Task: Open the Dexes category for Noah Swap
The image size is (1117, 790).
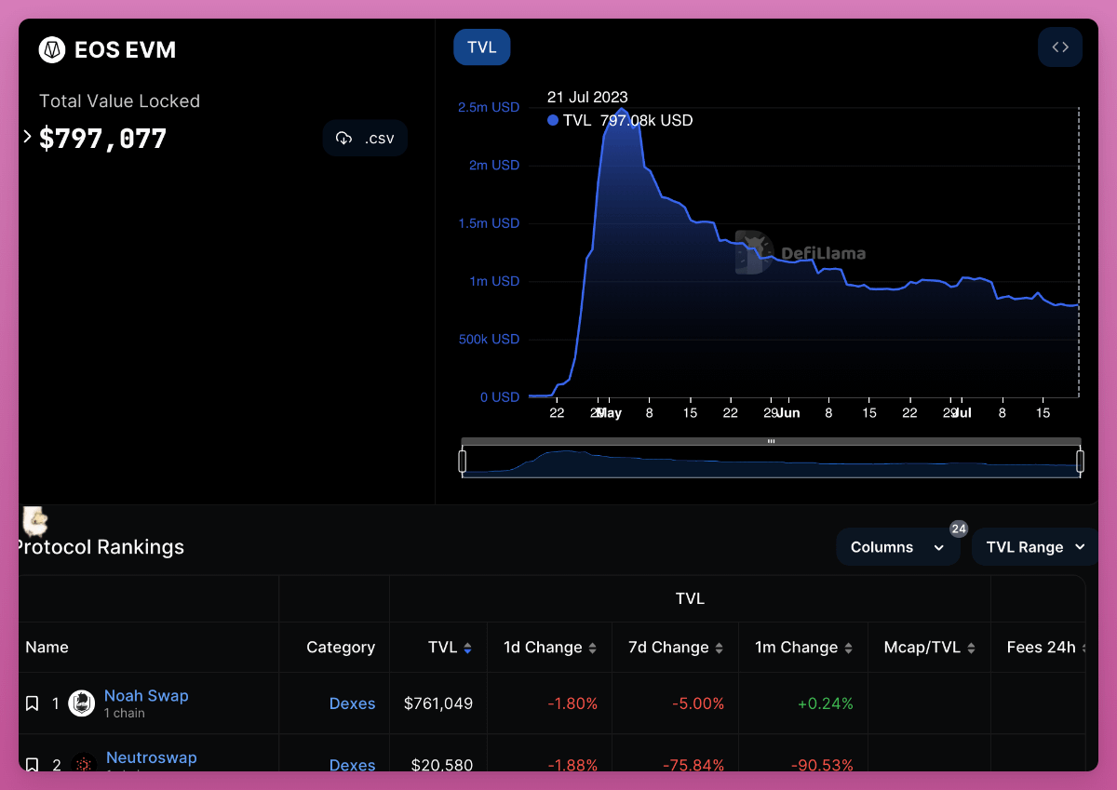Action: (x=352, y=703)
